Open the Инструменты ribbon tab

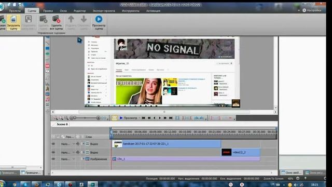tap(131, 10)
